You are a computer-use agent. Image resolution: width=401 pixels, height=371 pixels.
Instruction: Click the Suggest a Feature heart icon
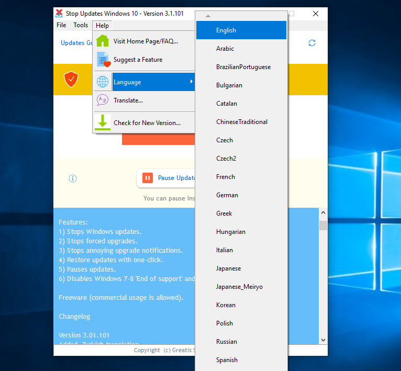coord(103,60)
